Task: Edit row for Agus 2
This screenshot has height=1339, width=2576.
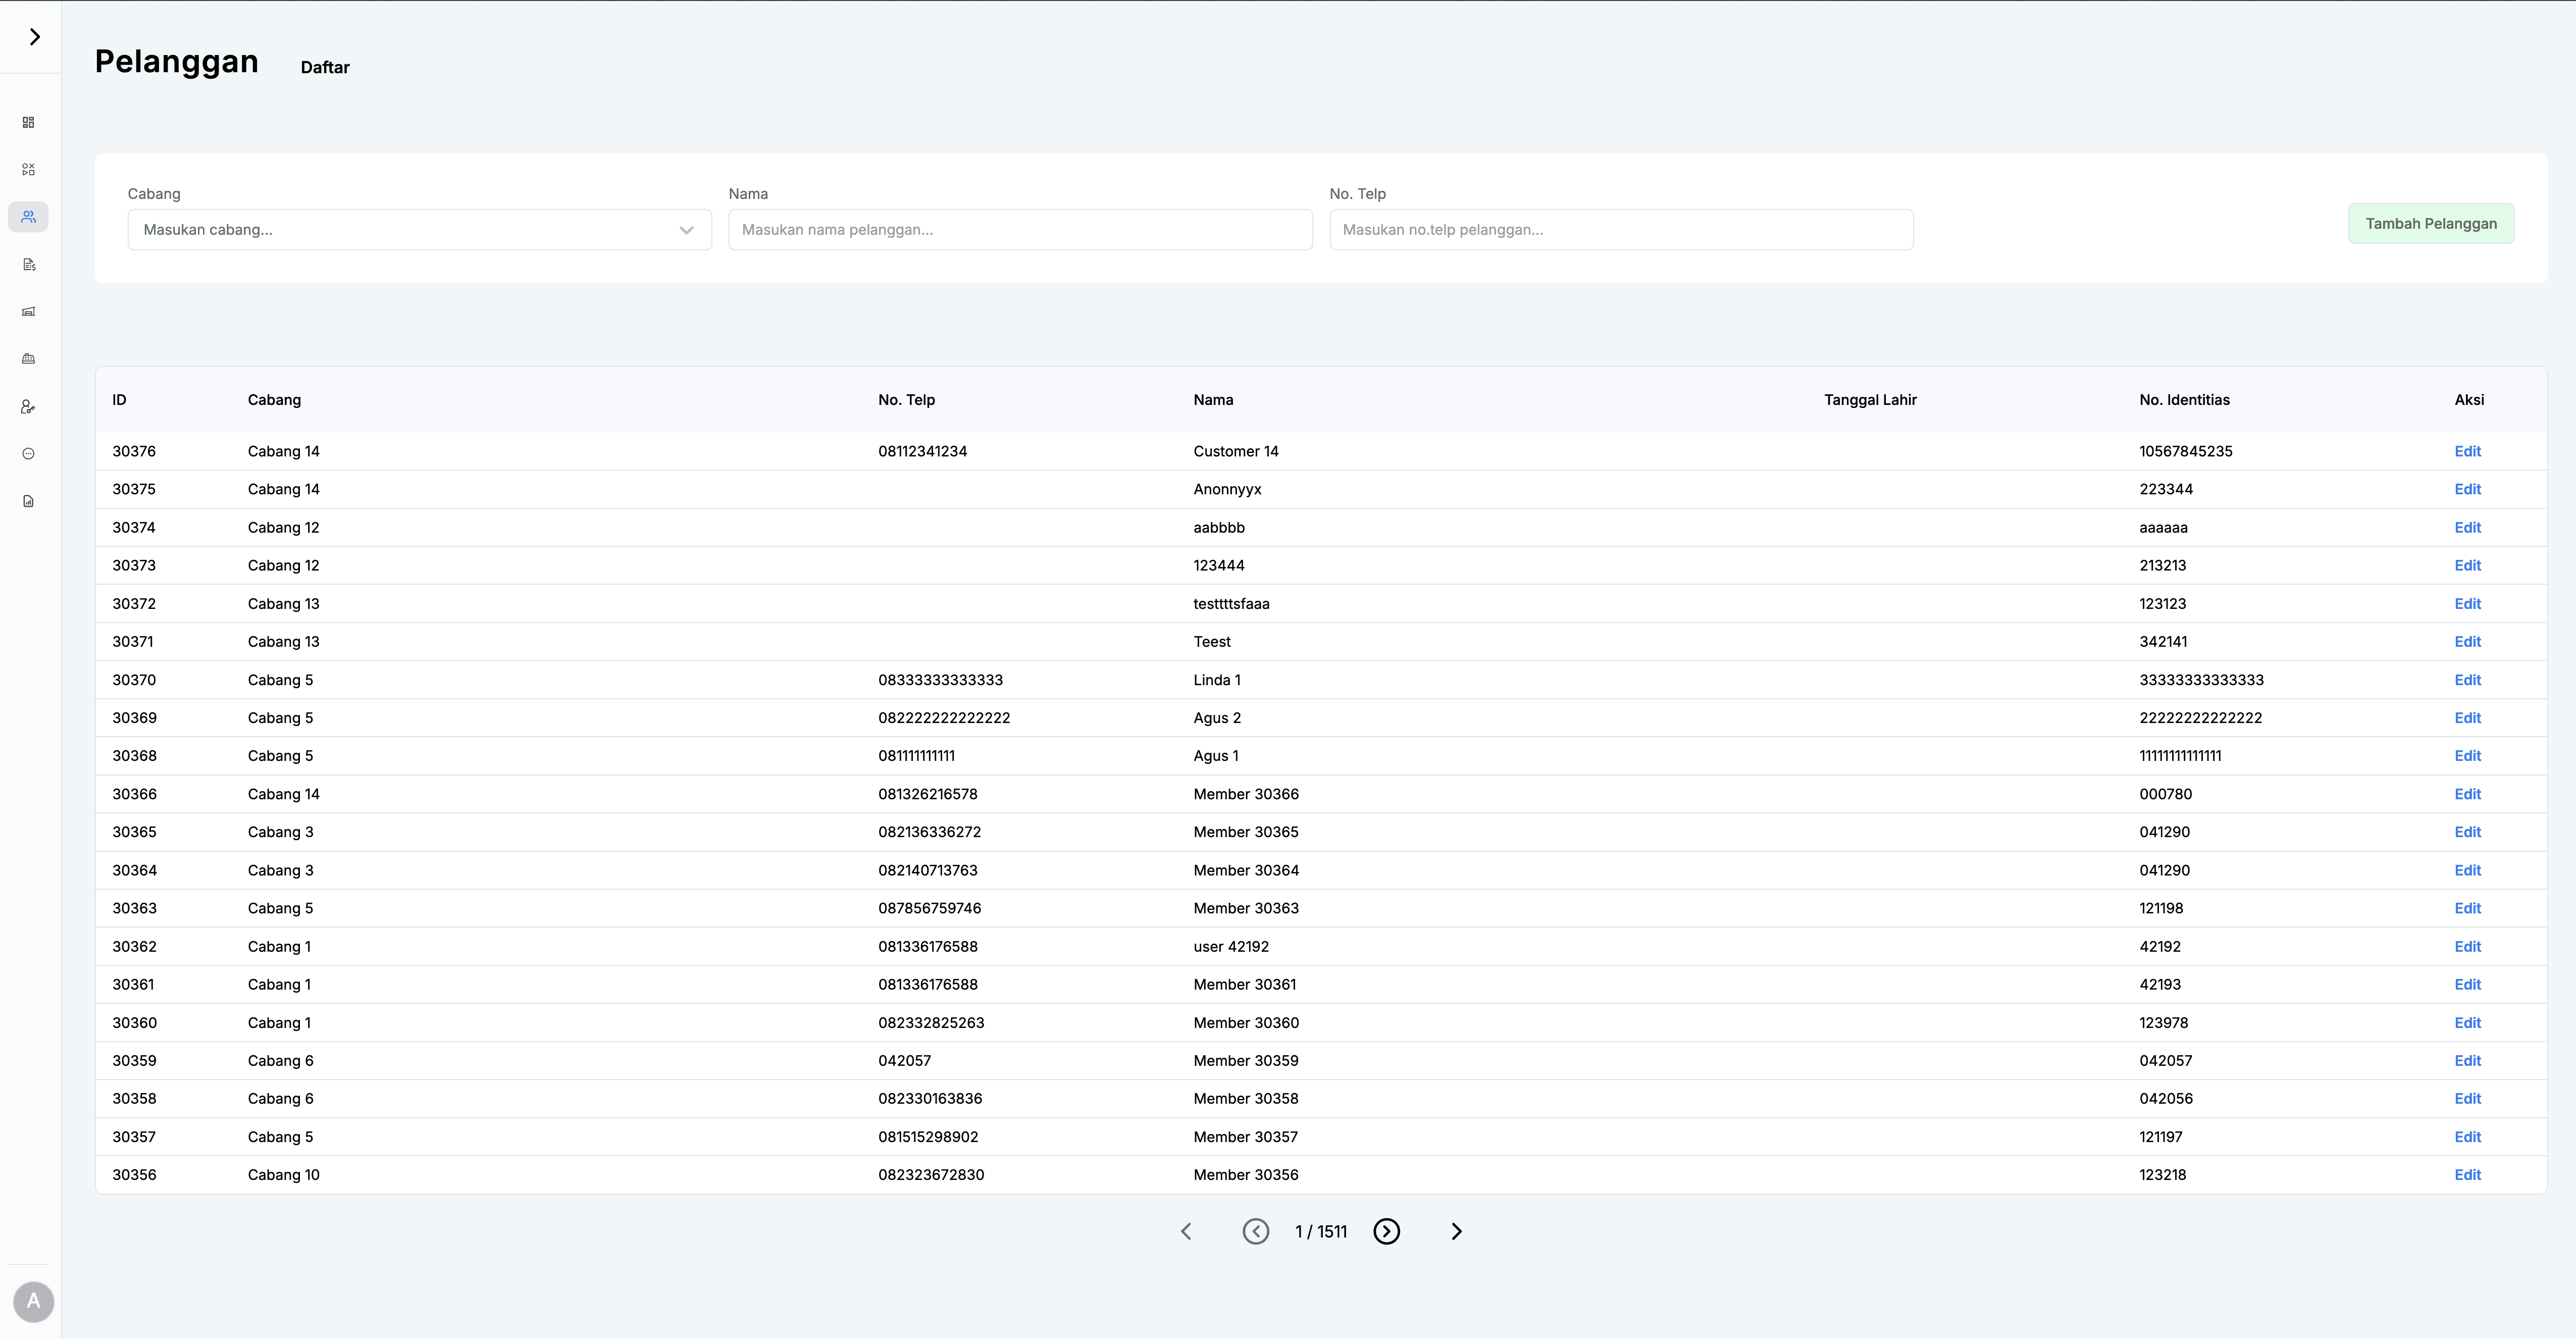Action: 2467,718
